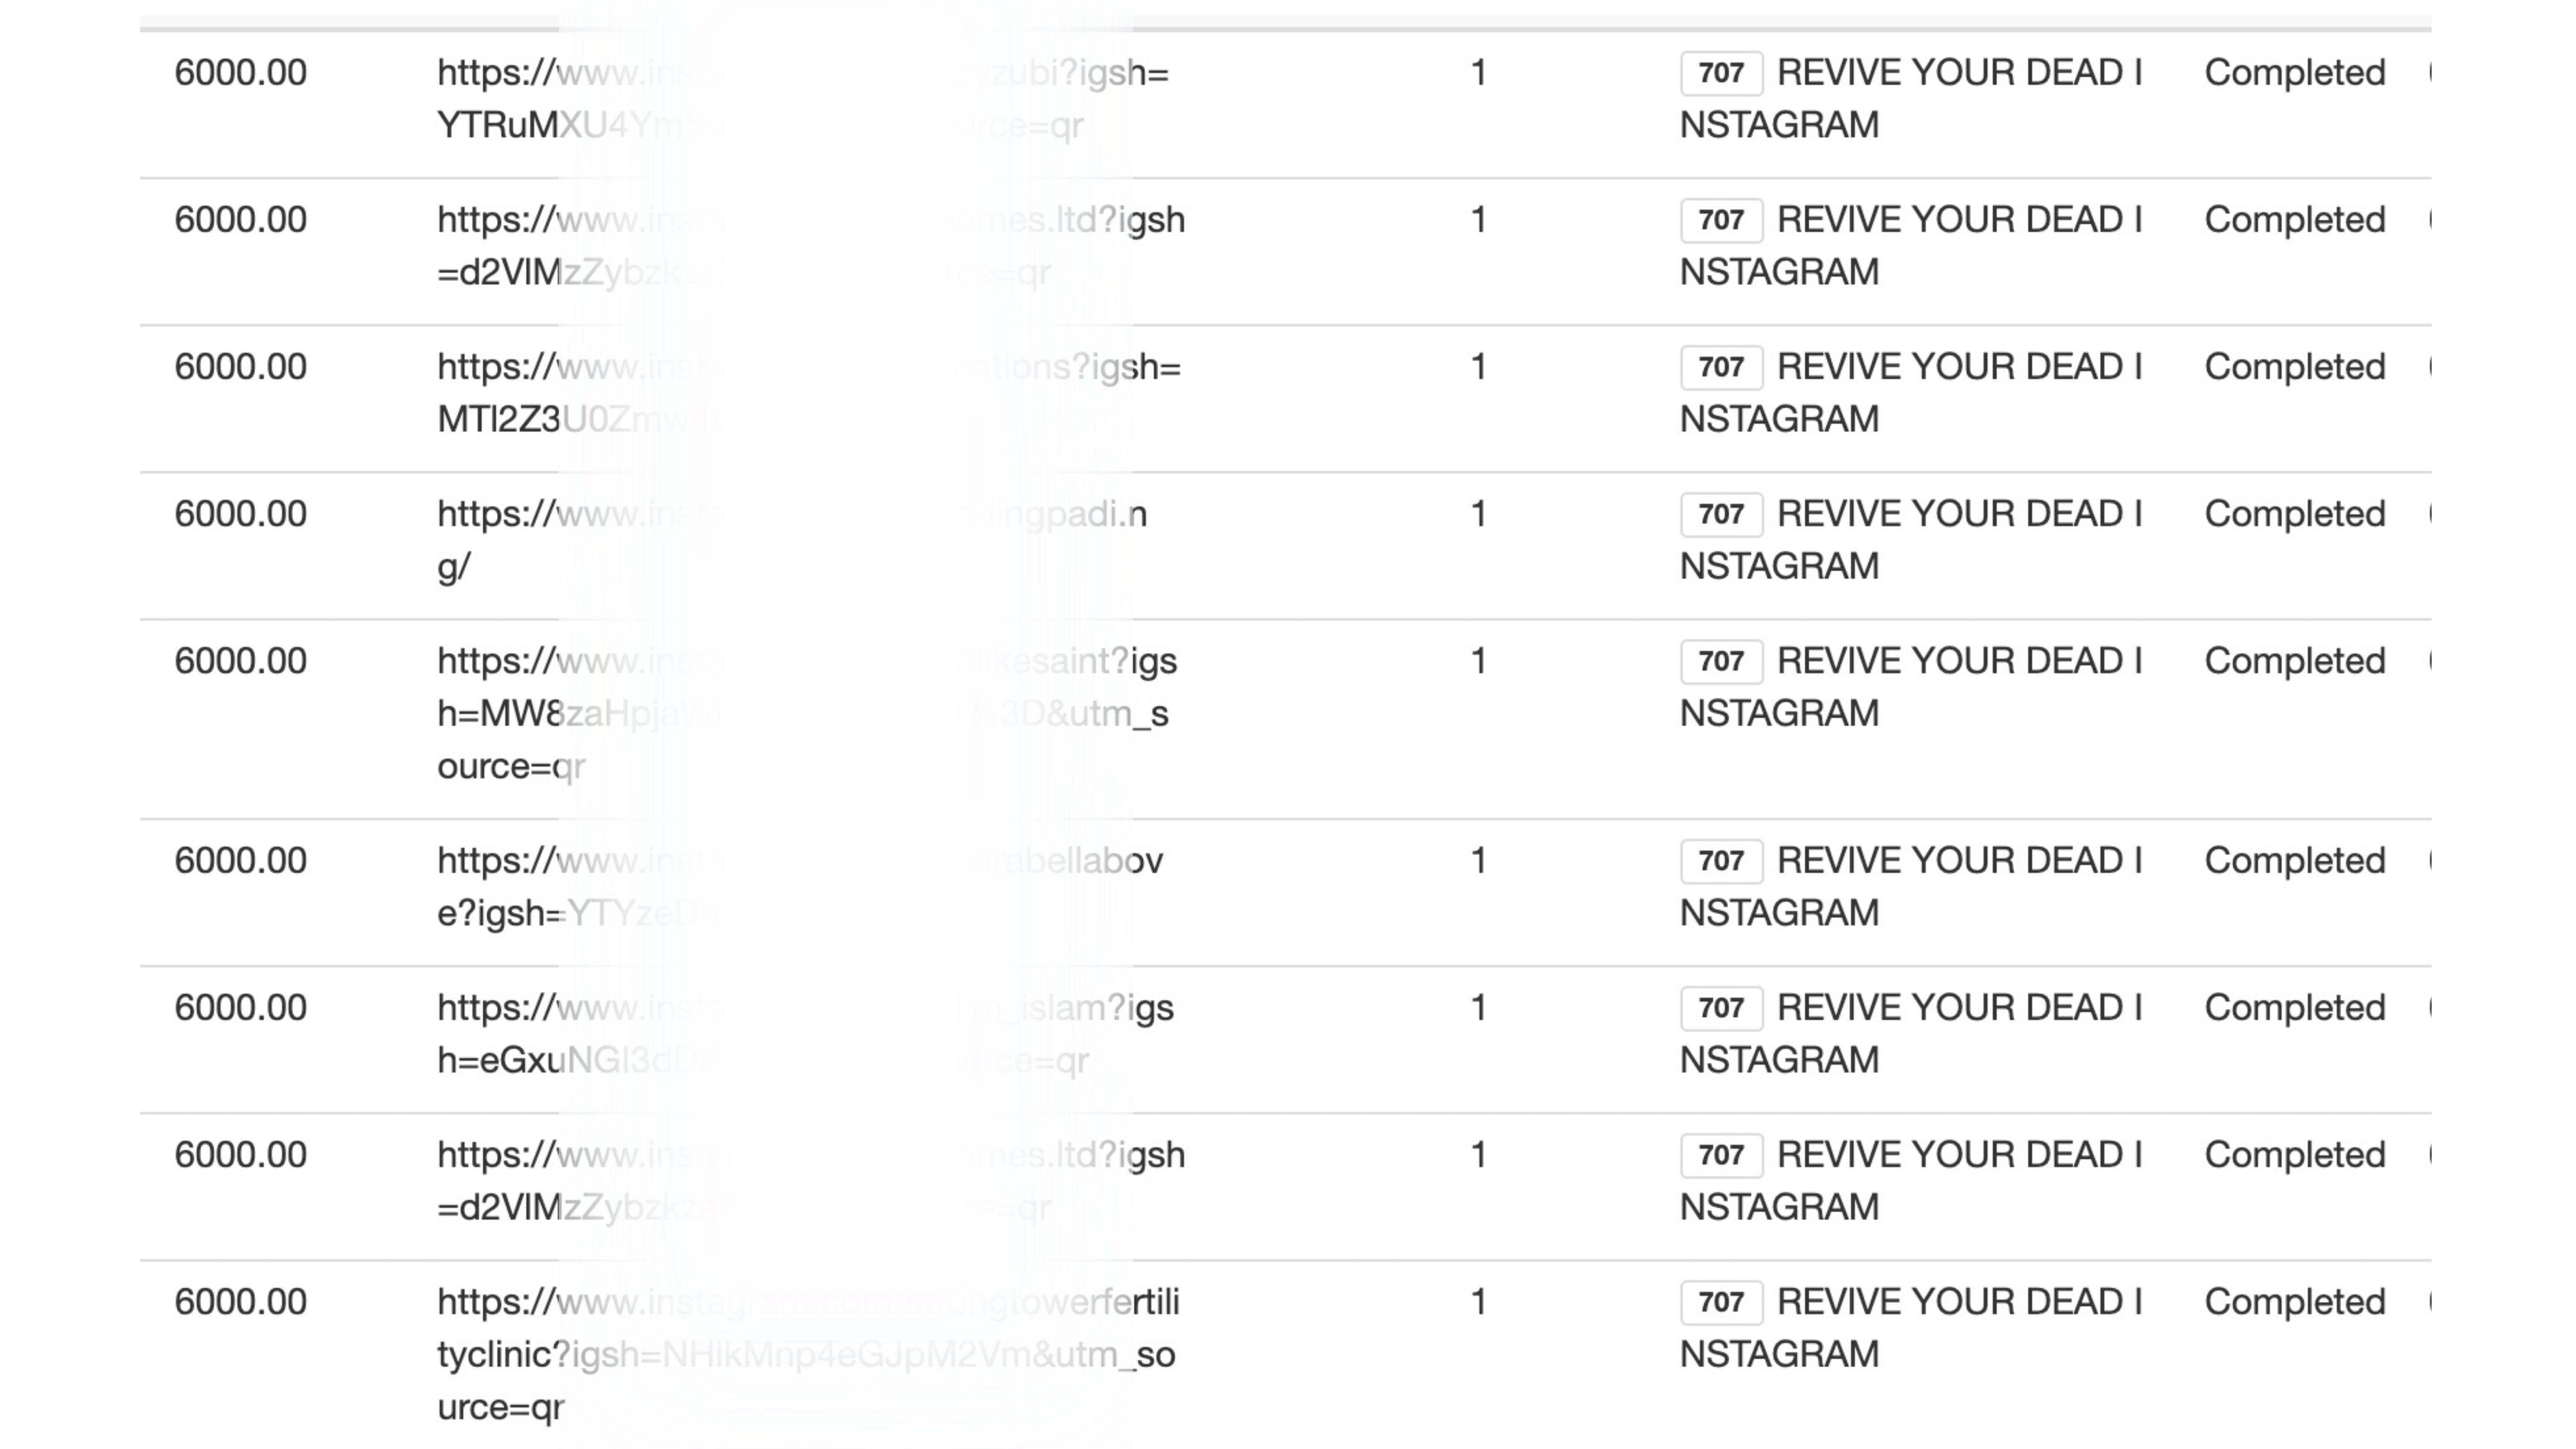Image resolution: width=2576 pixels, height=1449 pixels.
Task: Open the Instagram link ending in abellabove?igsh=
Action: click(x=800, y=887)
